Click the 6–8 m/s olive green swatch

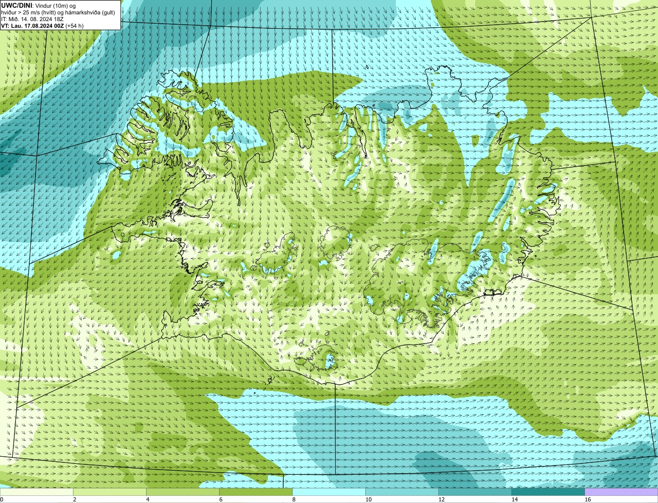point(256,492)
